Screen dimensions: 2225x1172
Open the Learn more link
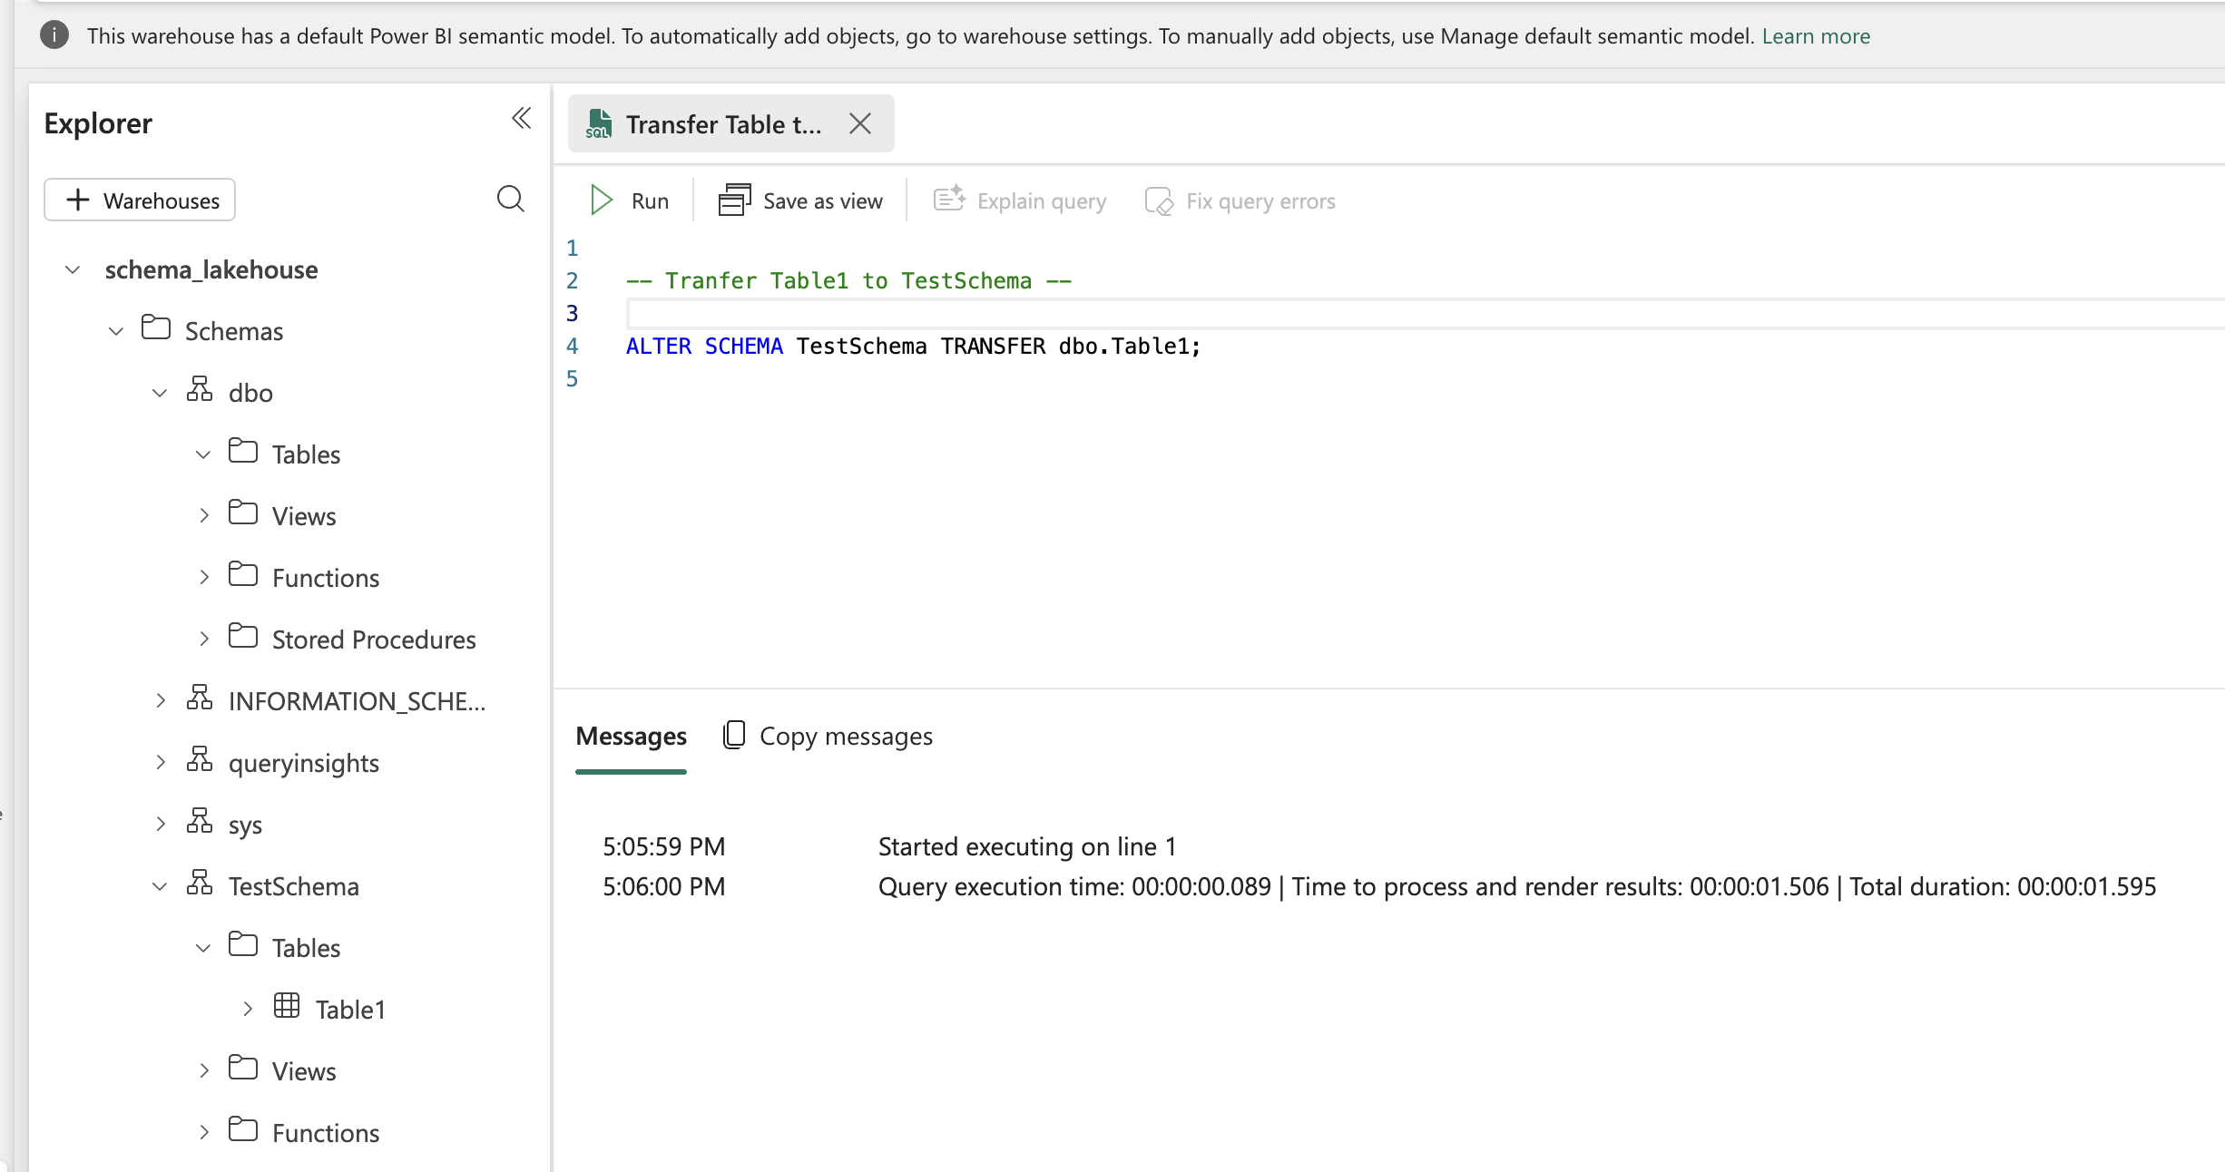pos(1816,36)
